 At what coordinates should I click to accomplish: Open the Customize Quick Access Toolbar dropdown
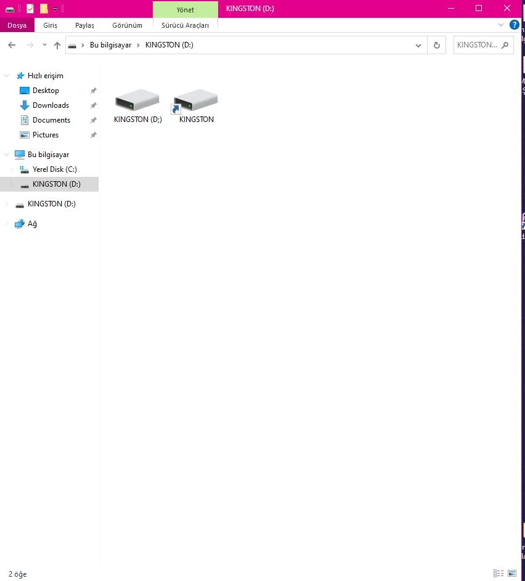click(x=55, y=9)
